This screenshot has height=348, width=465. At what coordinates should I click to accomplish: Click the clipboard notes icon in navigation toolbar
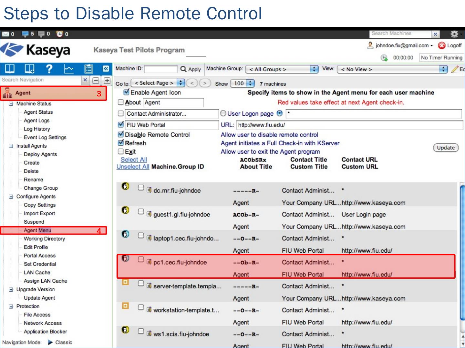point(88,69)
